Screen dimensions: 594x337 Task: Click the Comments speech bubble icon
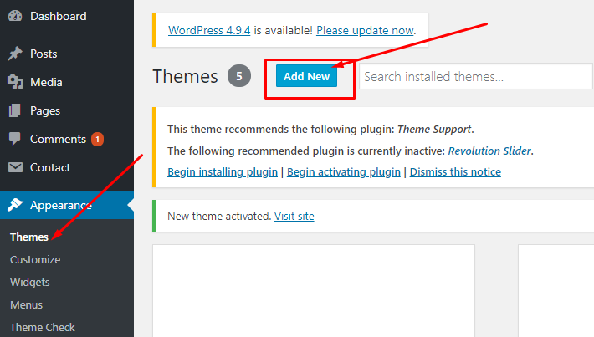pos(15,139)
